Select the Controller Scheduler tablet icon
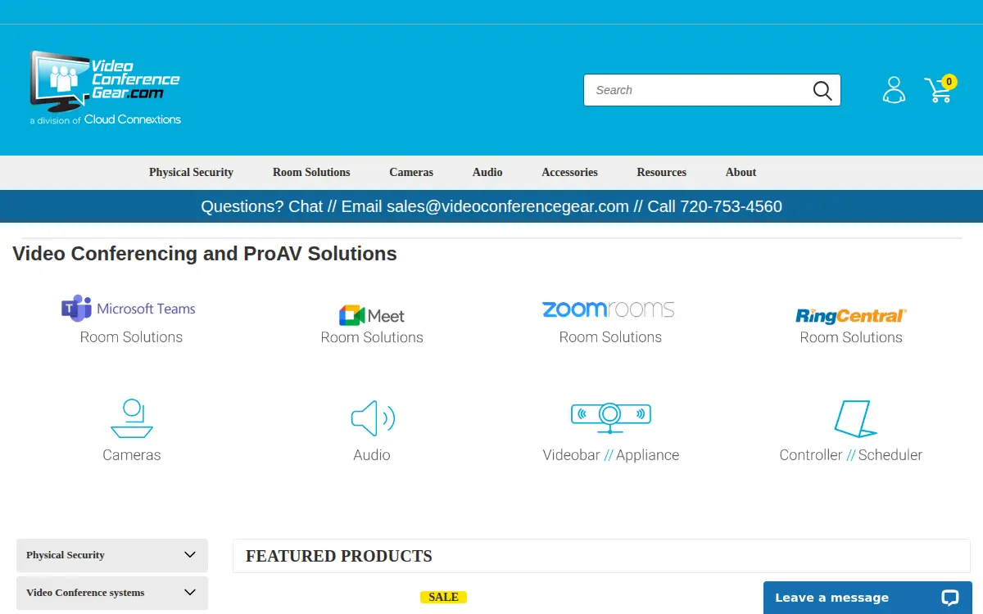 [854, 419]
